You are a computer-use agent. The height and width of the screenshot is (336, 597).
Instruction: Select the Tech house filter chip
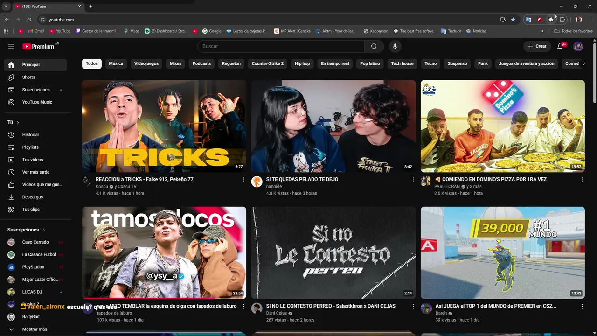pos(402,63)
